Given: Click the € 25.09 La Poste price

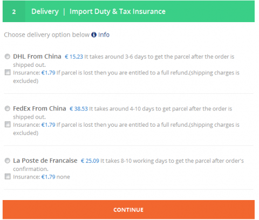Looking at the screenshot, I should 90,161.
